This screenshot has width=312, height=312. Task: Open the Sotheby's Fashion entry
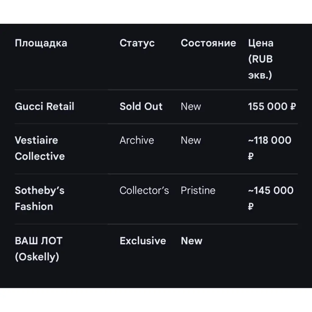40,198
